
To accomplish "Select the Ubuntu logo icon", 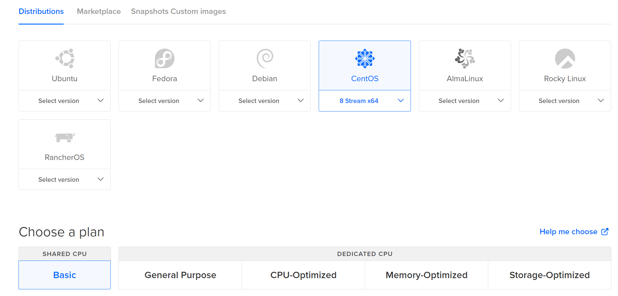I will coord(65,58).
